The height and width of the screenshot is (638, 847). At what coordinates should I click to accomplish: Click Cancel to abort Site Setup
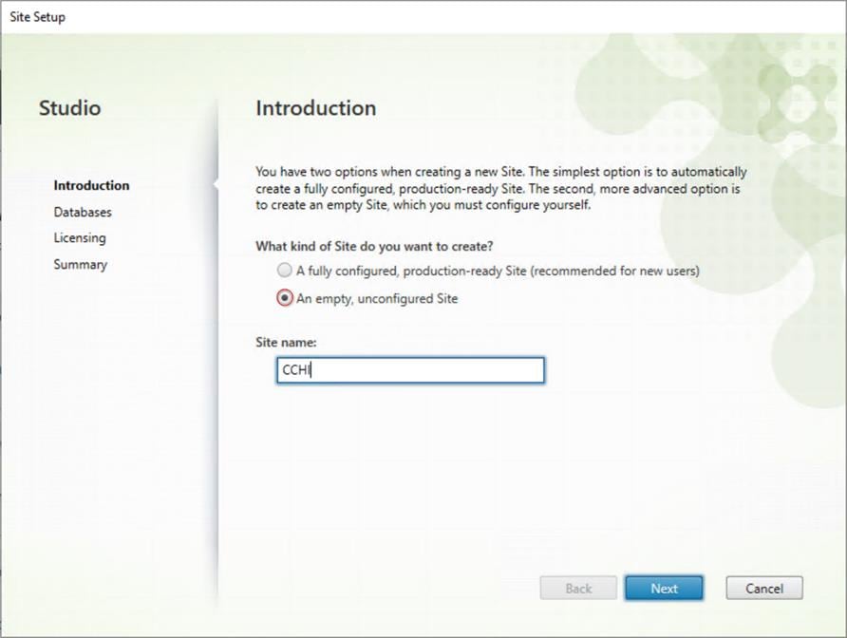(x=763, y=588)
